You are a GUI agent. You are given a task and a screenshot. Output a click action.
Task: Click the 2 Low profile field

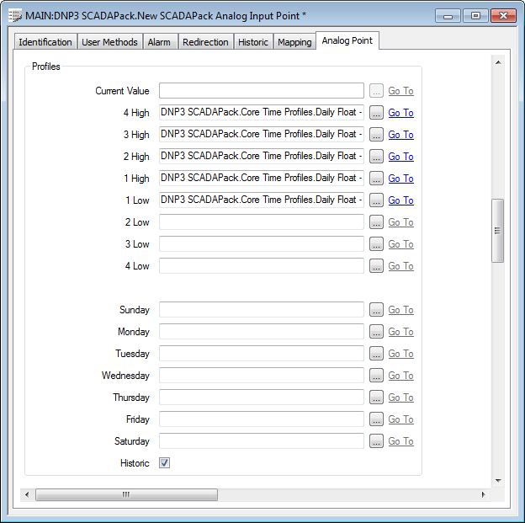262,222
